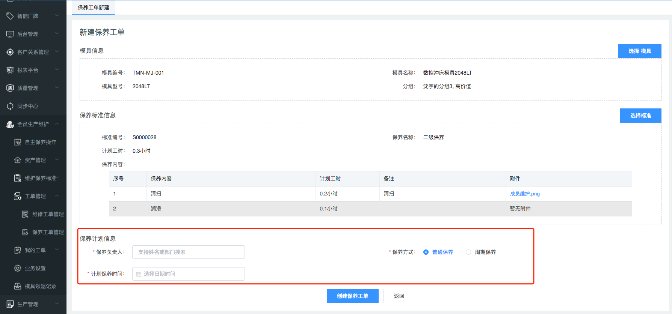Click the 后台管理 monitor icon
Viewport: 672px width, 314px height.
pyautogui.click(x=10, y=34)
